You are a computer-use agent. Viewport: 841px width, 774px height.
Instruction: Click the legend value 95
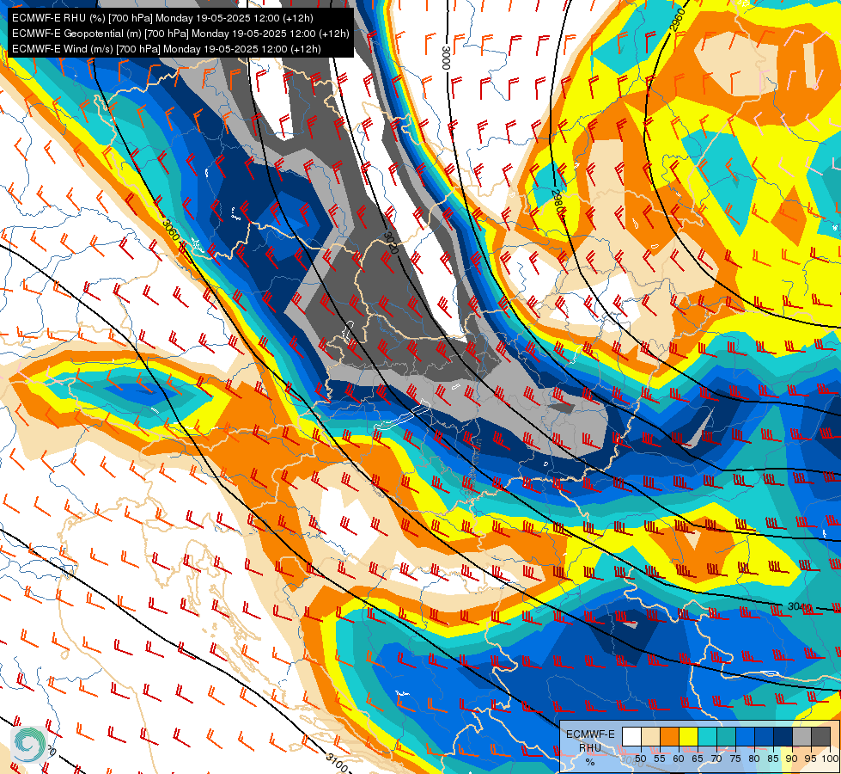(x=810, y=759)
